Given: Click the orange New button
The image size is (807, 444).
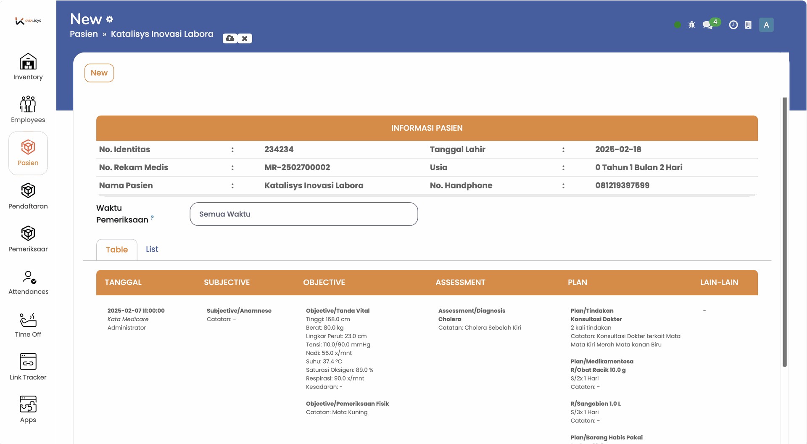Looking at the screenshot, I should (99, 73).
